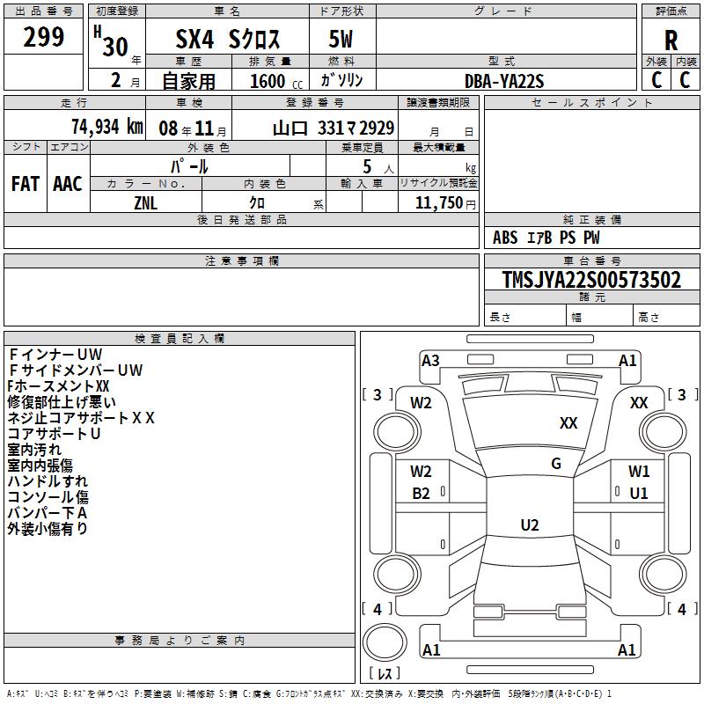
Task: Click the front left wheel circle
Action: pos(397,433)
